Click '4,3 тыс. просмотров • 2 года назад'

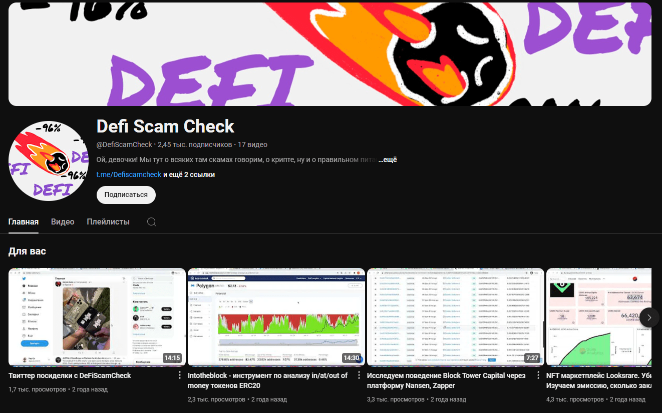point(596,399)
